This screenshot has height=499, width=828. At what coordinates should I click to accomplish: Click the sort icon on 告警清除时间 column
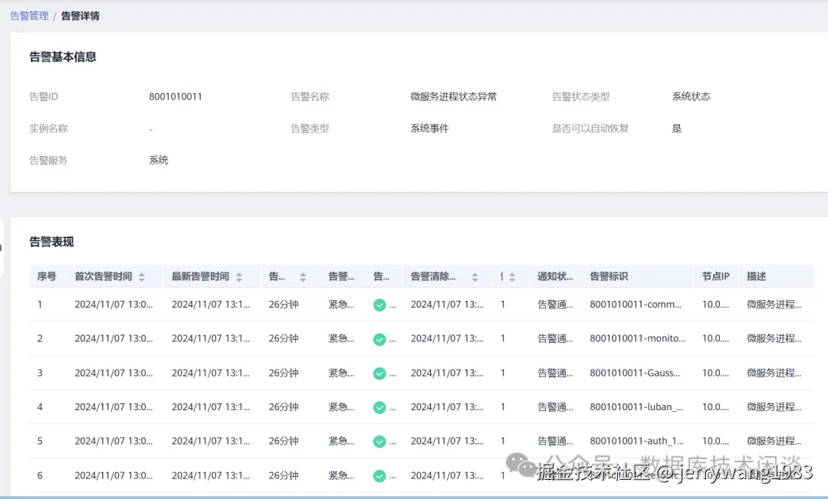pyautogui.click(x=476, y=276)
